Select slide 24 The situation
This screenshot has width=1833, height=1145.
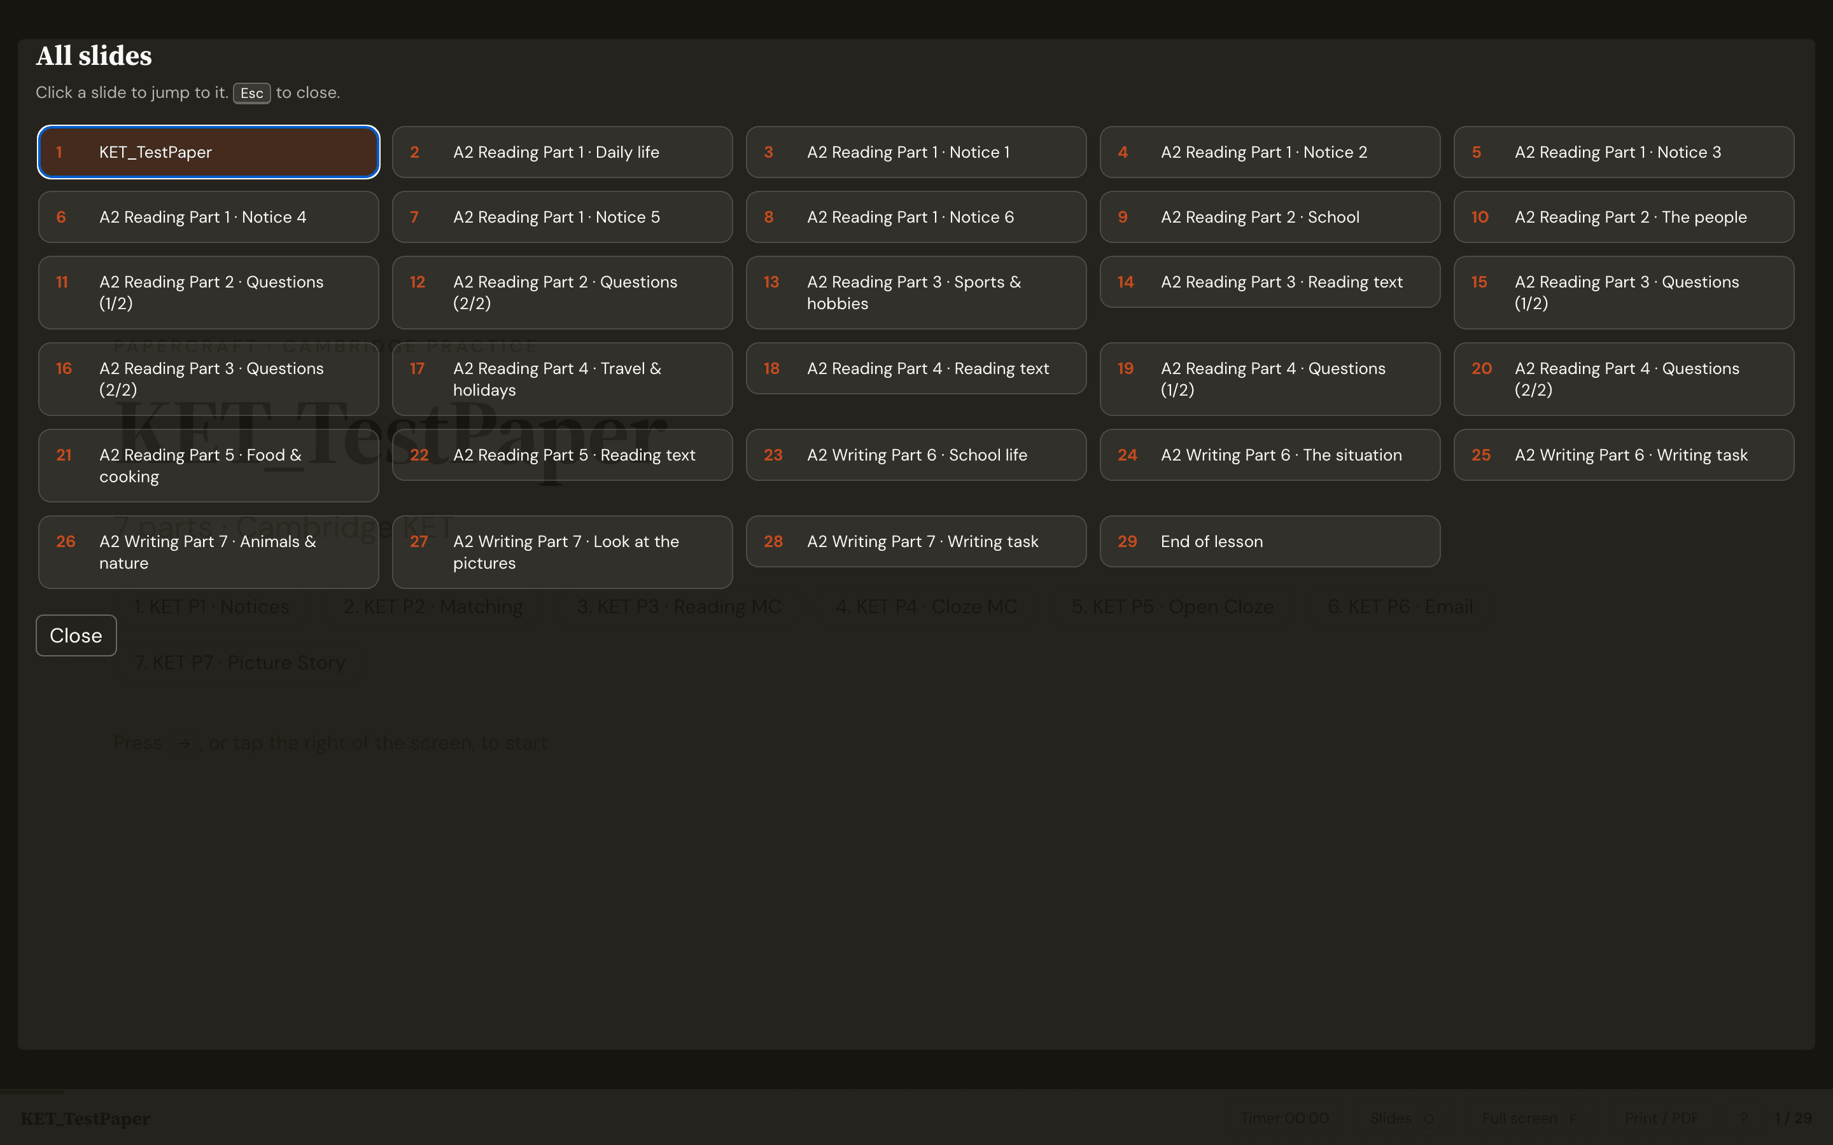pos(1270,455)
